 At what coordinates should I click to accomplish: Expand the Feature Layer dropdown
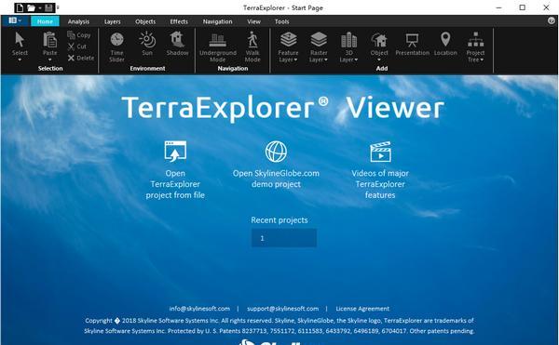[288, 46]
